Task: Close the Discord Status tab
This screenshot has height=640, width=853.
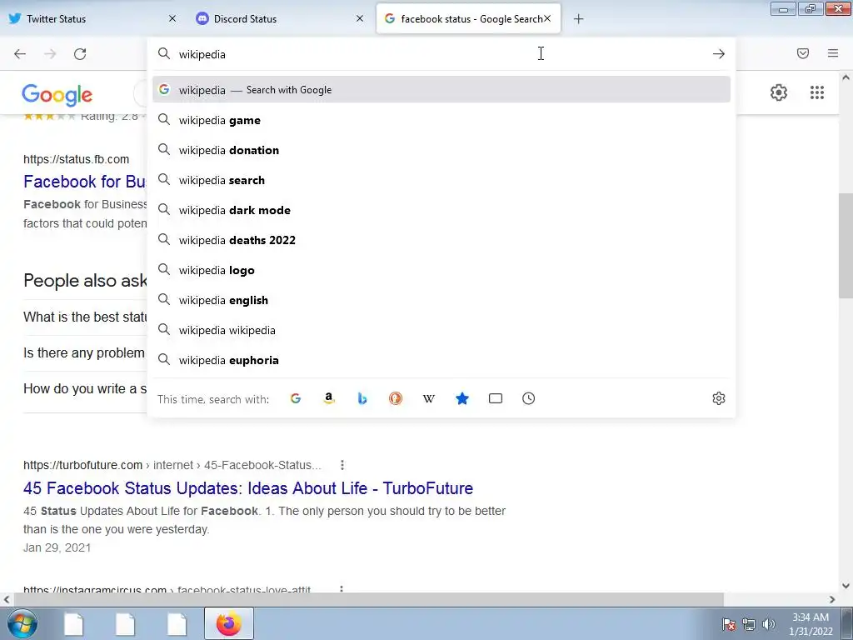Action: [x=360, y=18]
